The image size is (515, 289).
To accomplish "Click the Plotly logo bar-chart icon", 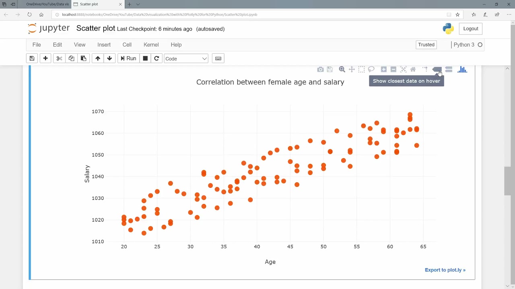I will (462, 69).
